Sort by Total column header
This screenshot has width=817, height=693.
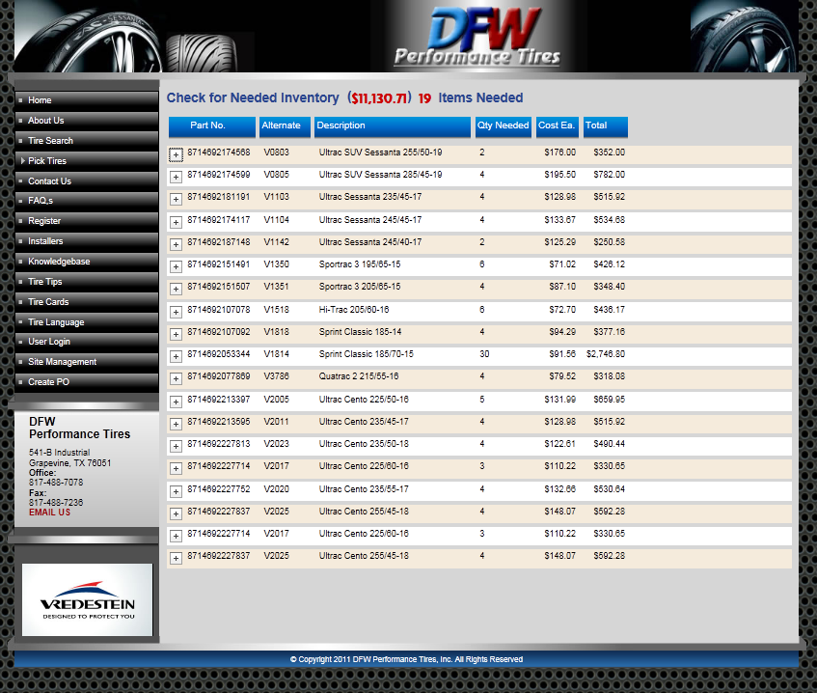point(606,126)
